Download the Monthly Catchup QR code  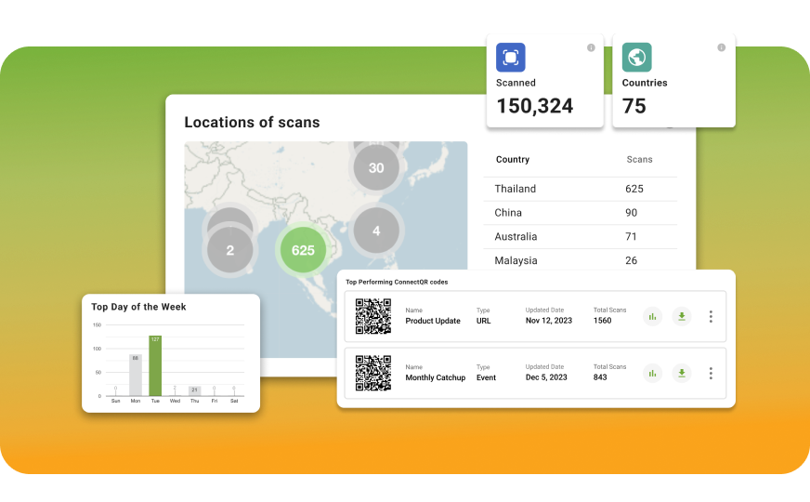[682, 373]
